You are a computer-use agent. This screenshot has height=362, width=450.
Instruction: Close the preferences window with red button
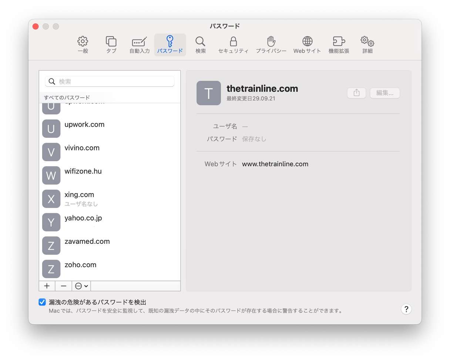36,26
